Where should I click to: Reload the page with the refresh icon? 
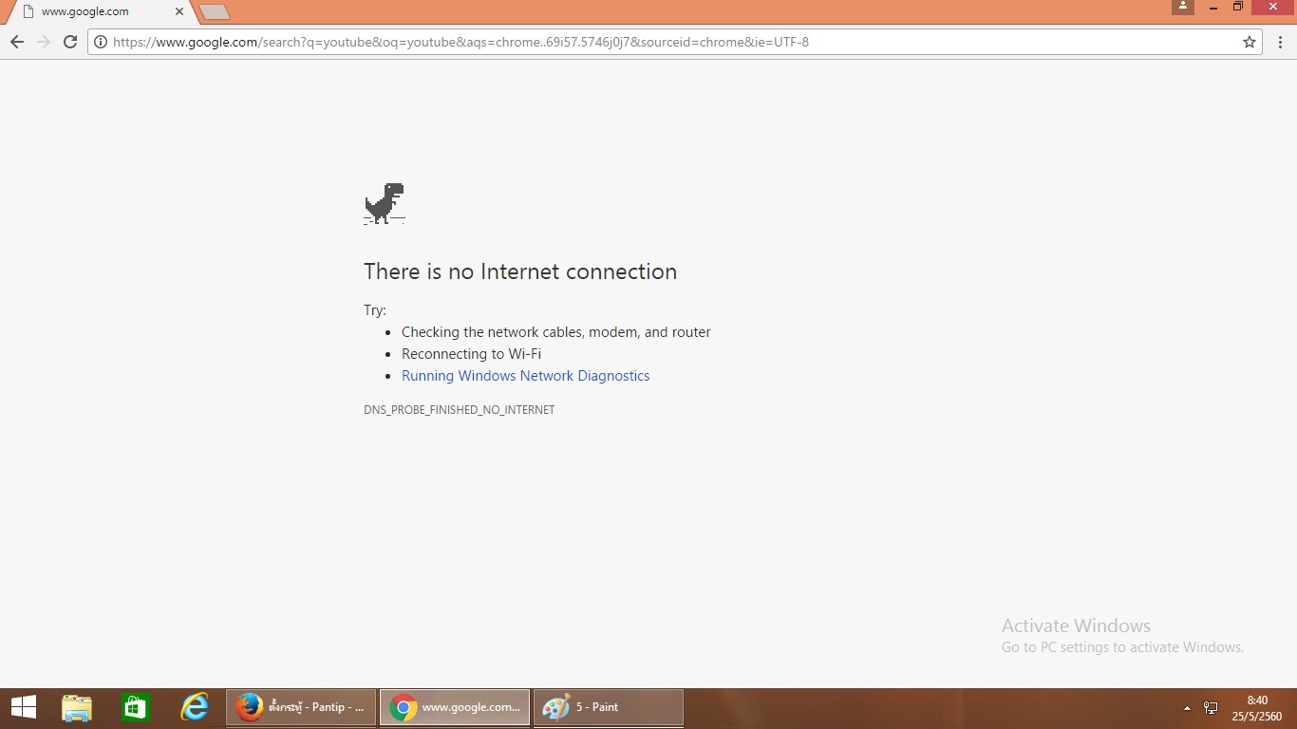coord(69,42)
